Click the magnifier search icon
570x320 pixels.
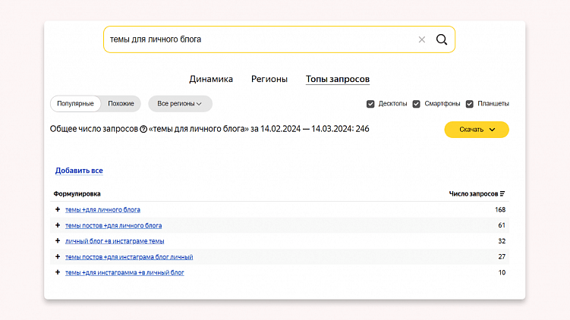[x=441, y=39]
